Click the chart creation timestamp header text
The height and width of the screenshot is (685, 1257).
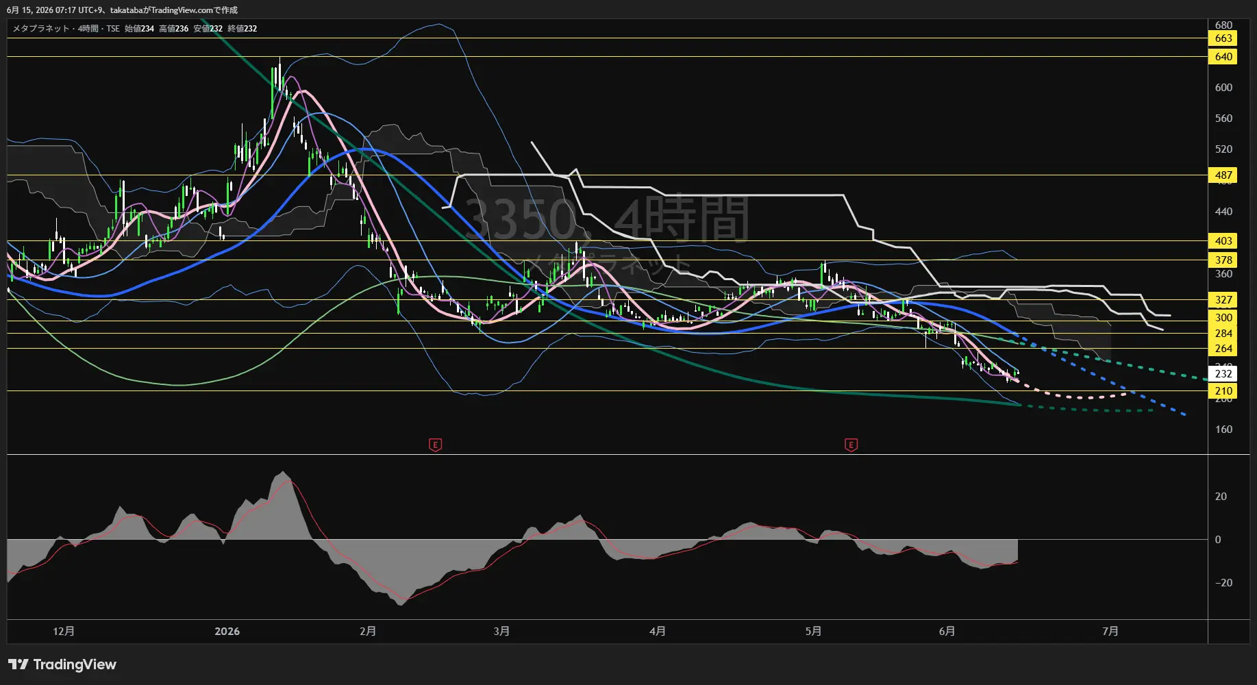tap(122, 10)
